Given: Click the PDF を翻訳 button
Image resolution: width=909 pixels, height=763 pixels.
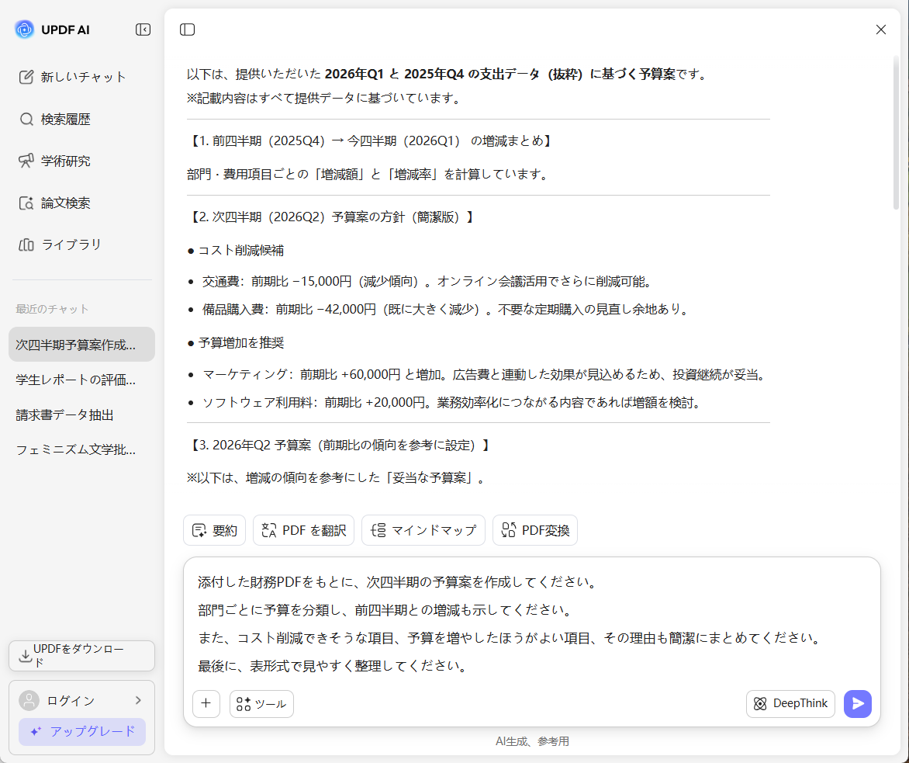Looking at the screenshot, I should click(x=303, y=529).
